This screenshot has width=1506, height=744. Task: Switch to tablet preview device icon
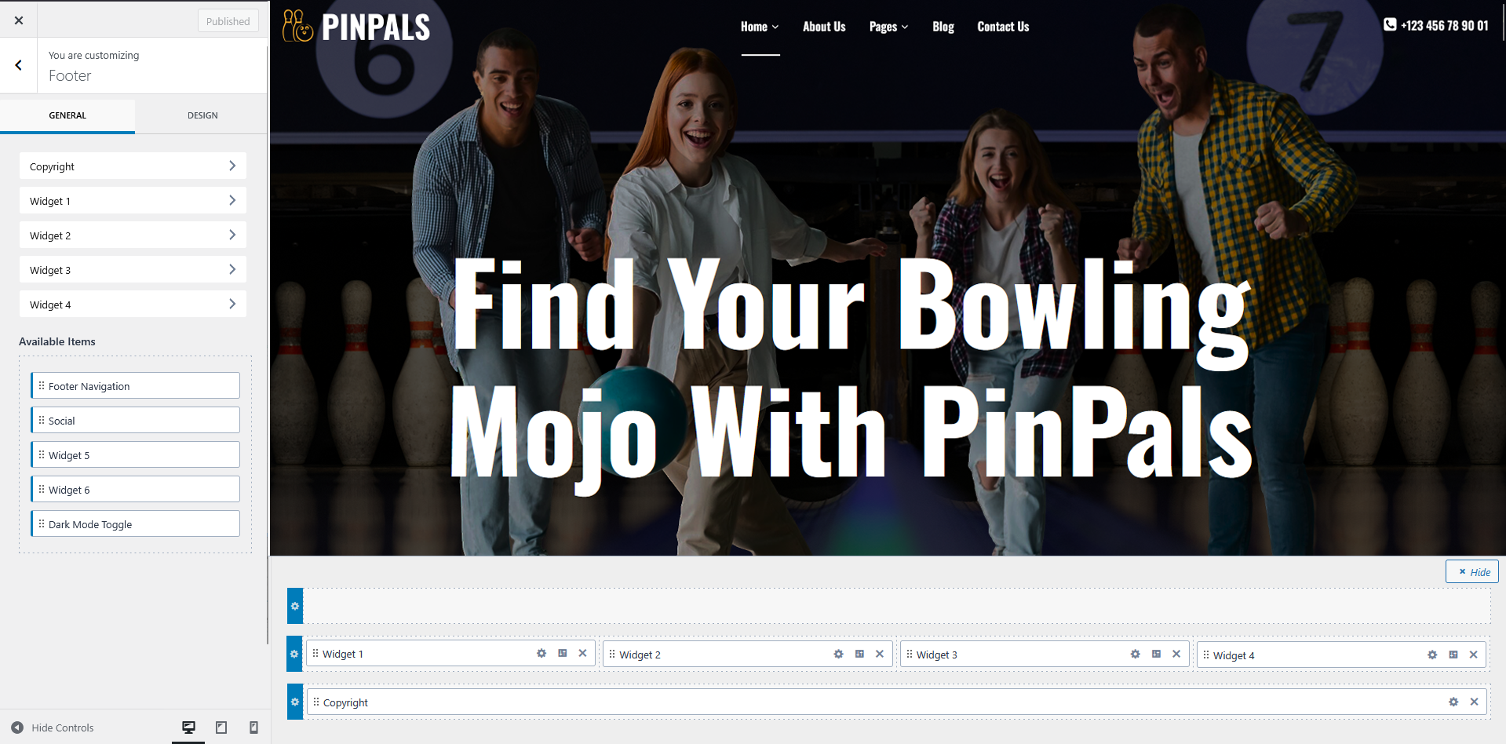coord(221,728)
